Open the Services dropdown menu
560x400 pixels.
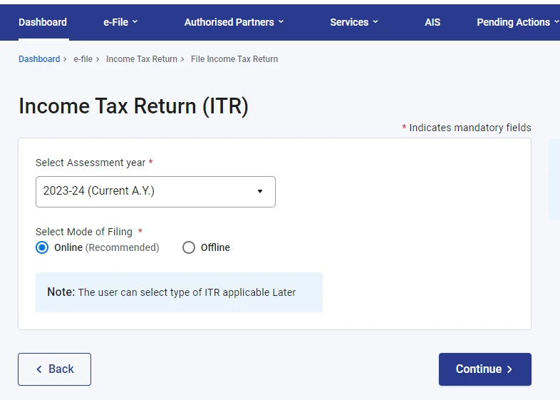tap(353, 22)
